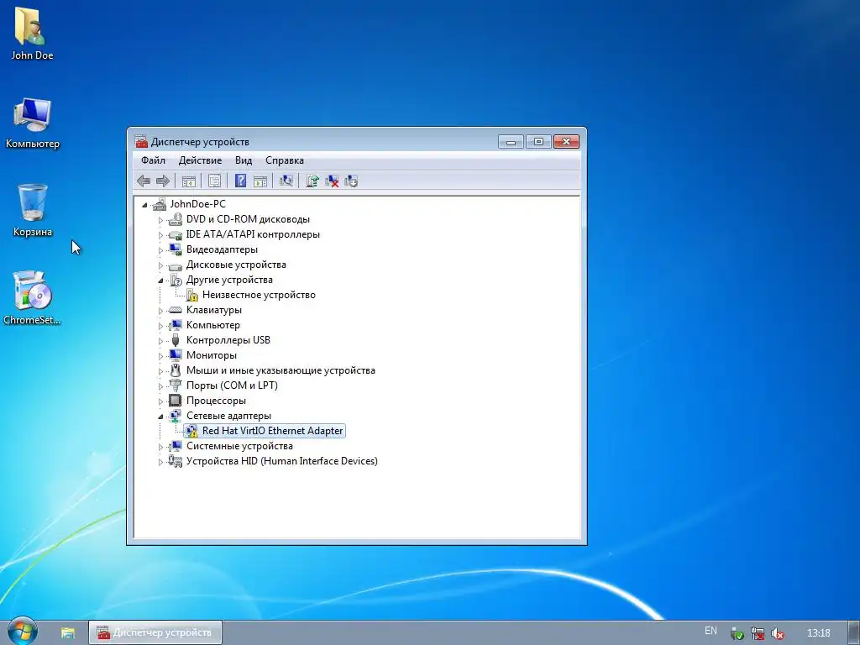Expand the Процессоры node
Viewport: 860px width, 645px height.
160,401
